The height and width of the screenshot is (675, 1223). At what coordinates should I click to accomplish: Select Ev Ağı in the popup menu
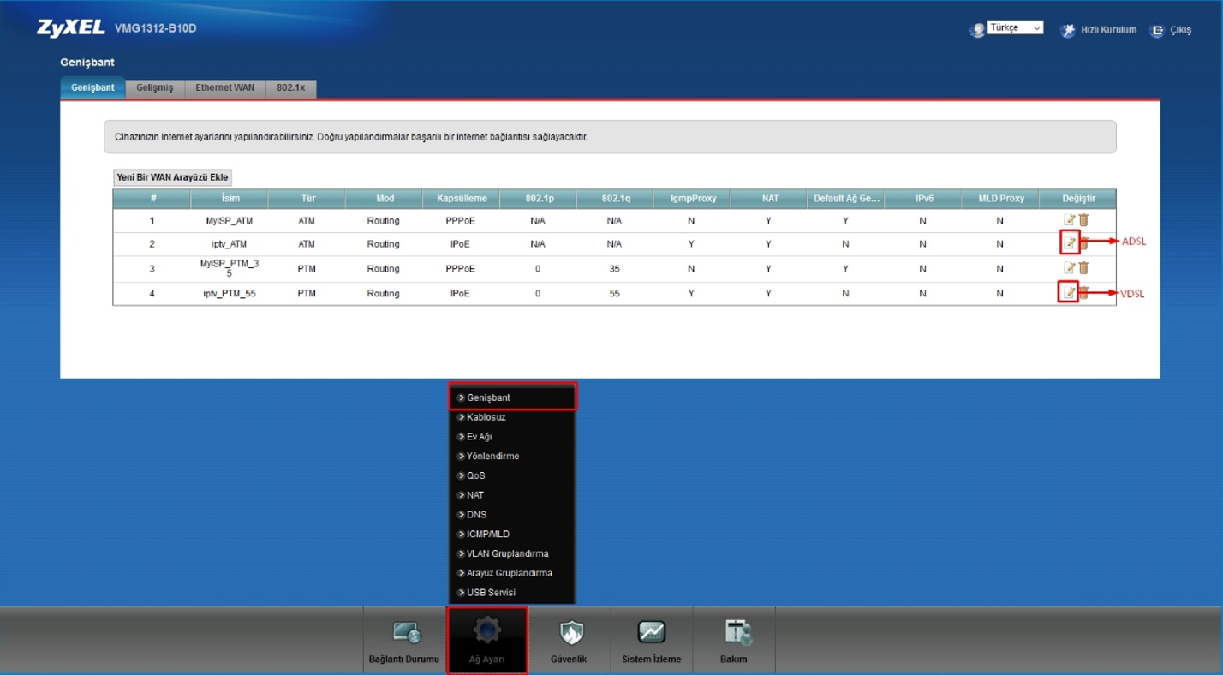point(512,437)
